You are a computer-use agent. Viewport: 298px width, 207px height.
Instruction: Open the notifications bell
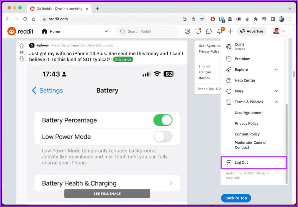tap(220, 31)
